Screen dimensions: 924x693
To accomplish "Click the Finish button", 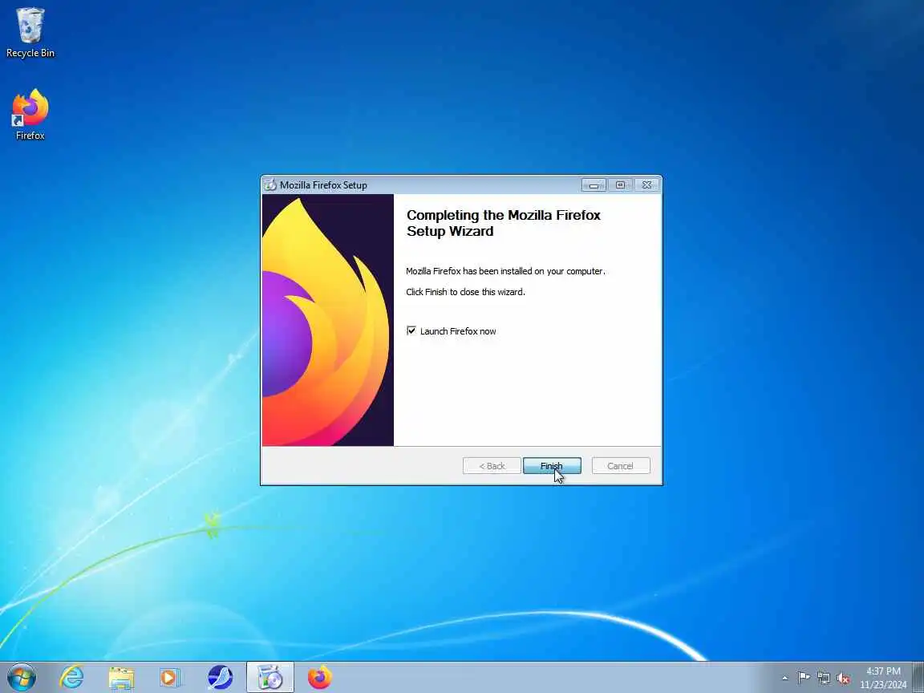I will click(x=552, y=465).
